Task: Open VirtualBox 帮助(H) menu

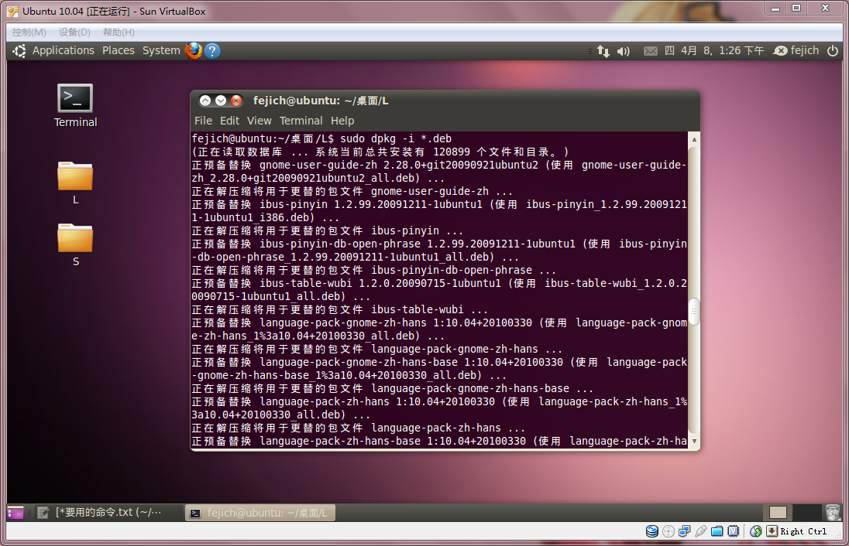Action: tap(119, 32)
